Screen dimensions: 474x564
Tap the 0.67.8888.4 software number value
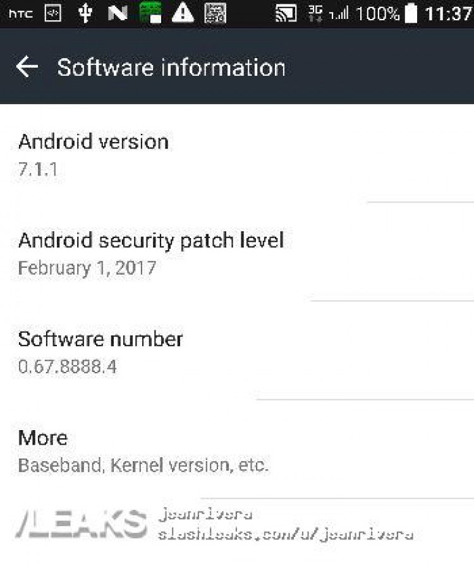[67, 367]
